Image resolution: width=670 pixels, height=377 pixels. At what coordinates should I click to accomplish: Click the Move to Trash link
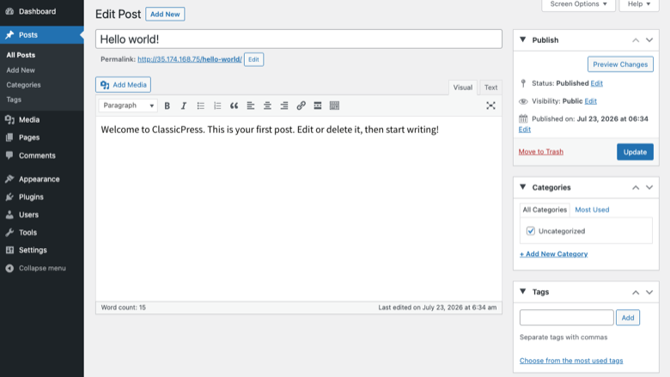click(x=541, y=151)
